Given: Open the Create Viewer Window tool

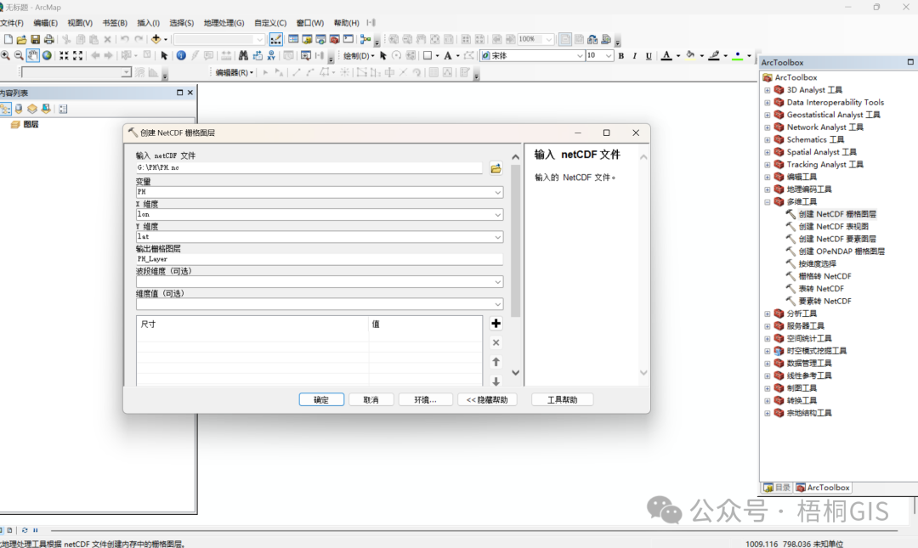Looking at the screenshot, I should coord(306,55).
